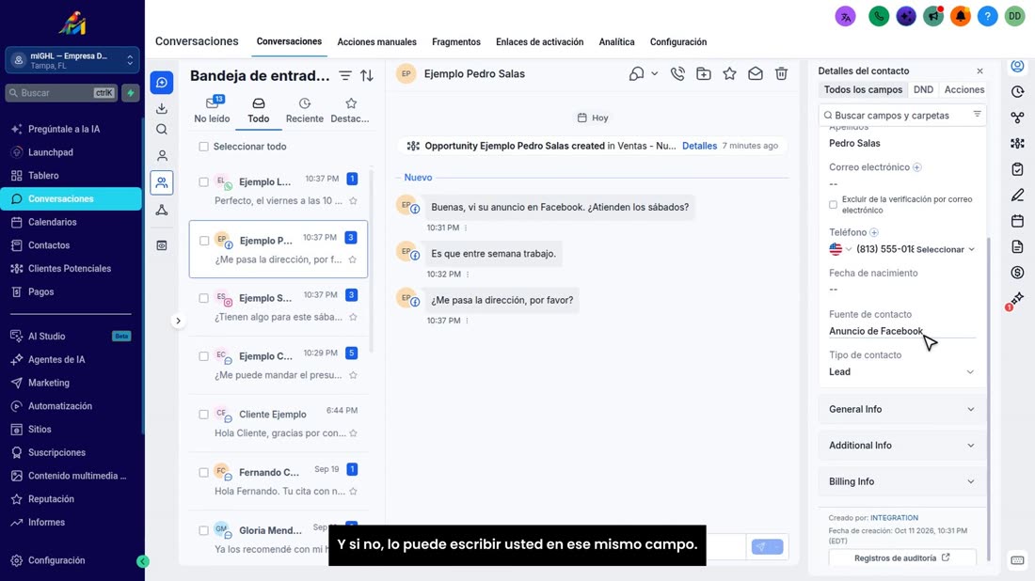This screenshot has height=581, width=1035.
Task: Click the Fuente de contacto field
Action: click(901, 331)
